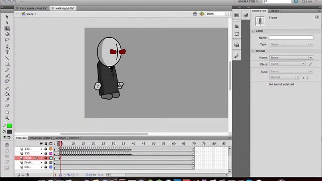Image resolution: width=322 pixels, height=181 pixels.
Task: Toggle lock all layers header icon
Action: 46,144
